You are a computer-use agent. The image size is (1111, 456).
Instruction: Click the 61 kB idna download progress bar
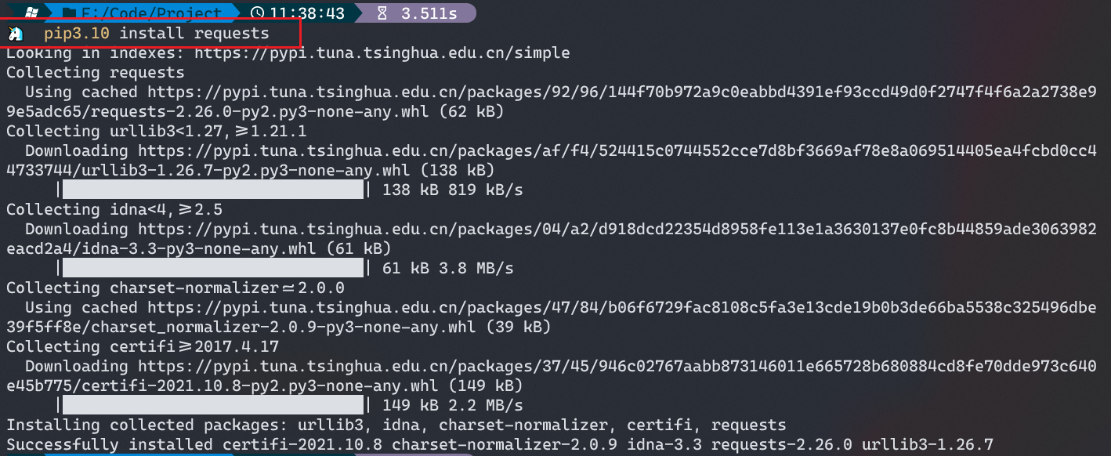click(213, 268)
